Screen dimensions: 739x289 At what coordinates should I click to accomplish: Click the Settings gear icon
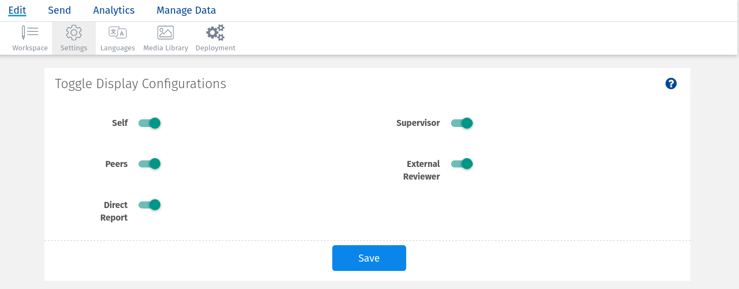pos(74,33)
